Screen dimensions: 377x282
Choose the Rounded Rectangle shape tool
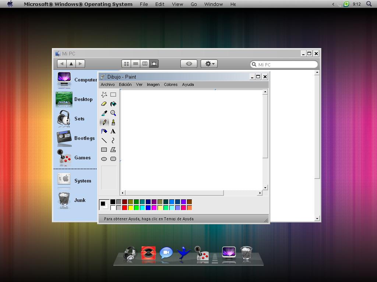[x=113, y=159]
